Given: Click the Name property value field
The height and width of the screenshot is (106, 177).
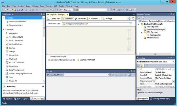Looking at the screenshot, I should 164,84.
